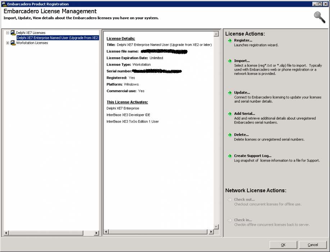Click InterBase XE3 ToGo Edition 1 User

tap(133, 122)
